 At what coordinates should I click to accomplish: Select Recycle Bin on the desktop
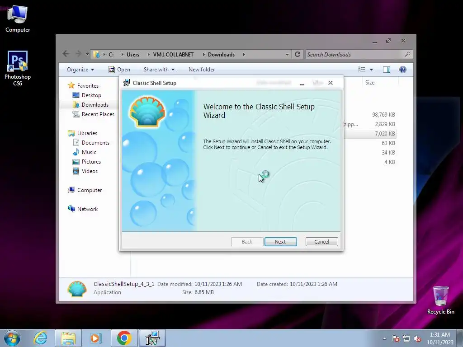coord(440,300)
